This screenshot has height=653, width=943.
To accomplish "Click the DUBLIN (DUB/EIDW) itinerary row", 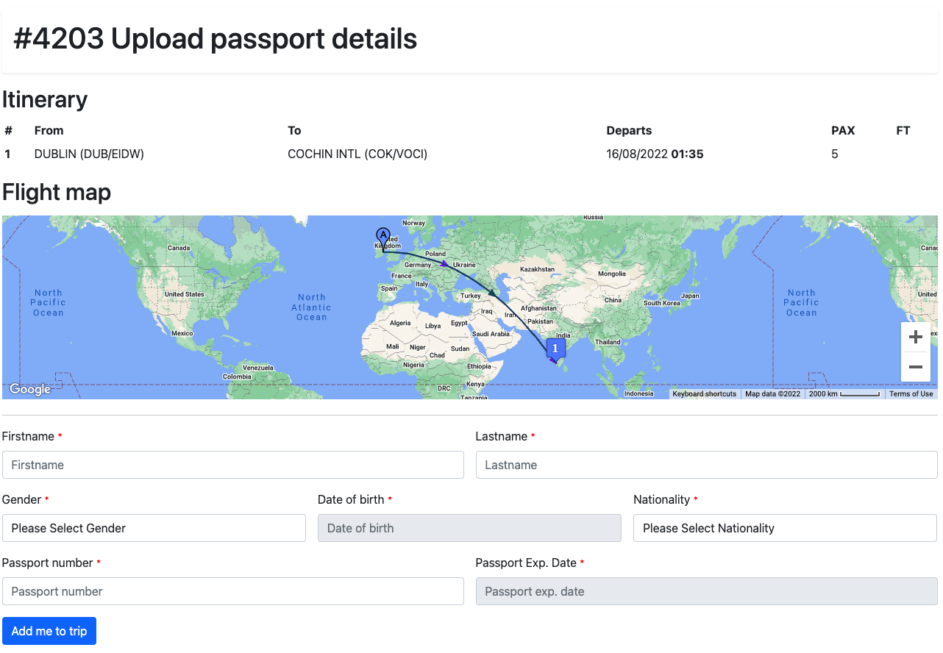I will (x=89, y=154).
